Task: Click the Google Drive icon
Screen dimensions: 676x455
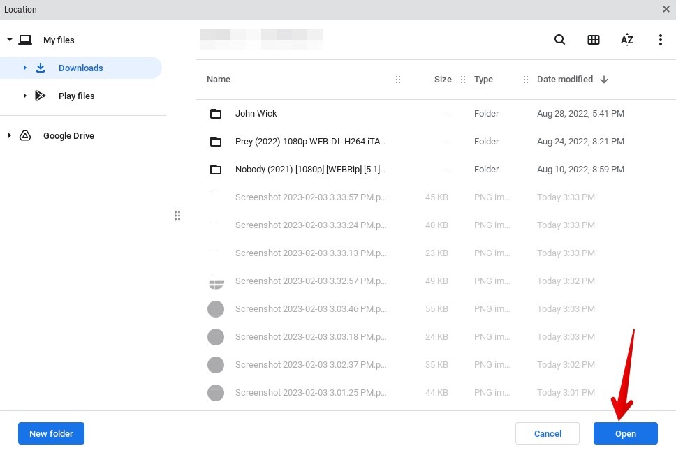Action: 26,135
